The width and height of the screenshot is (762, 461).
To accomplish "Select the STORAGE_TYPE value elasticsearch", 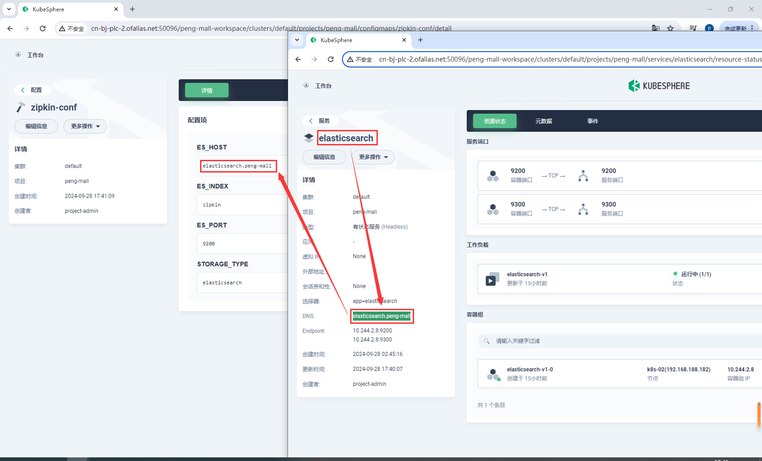I will point(222,283).
